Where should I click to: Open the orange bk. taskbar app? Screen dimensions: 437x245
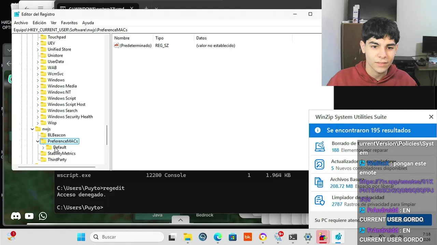click(x=248, y=237)
